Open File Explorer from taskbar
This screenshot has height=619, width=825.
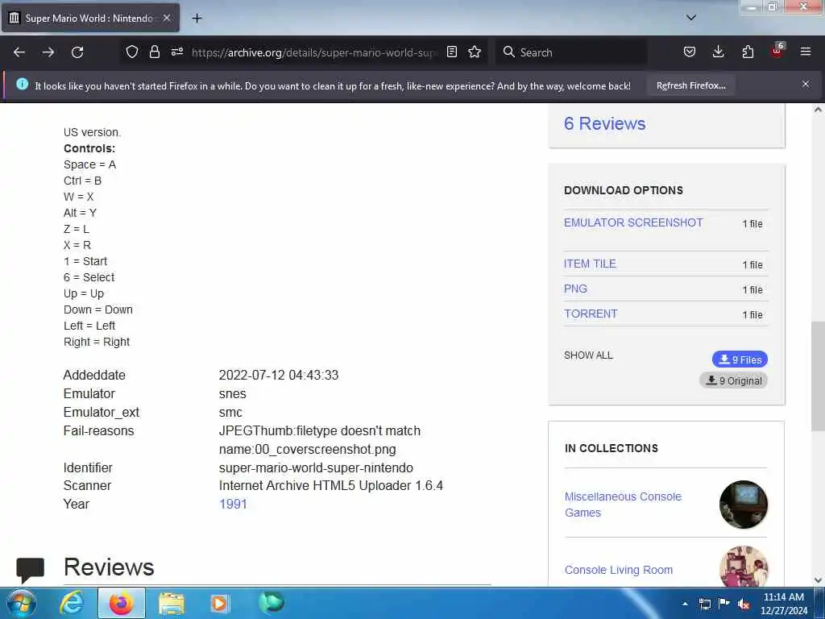point(171,603)
